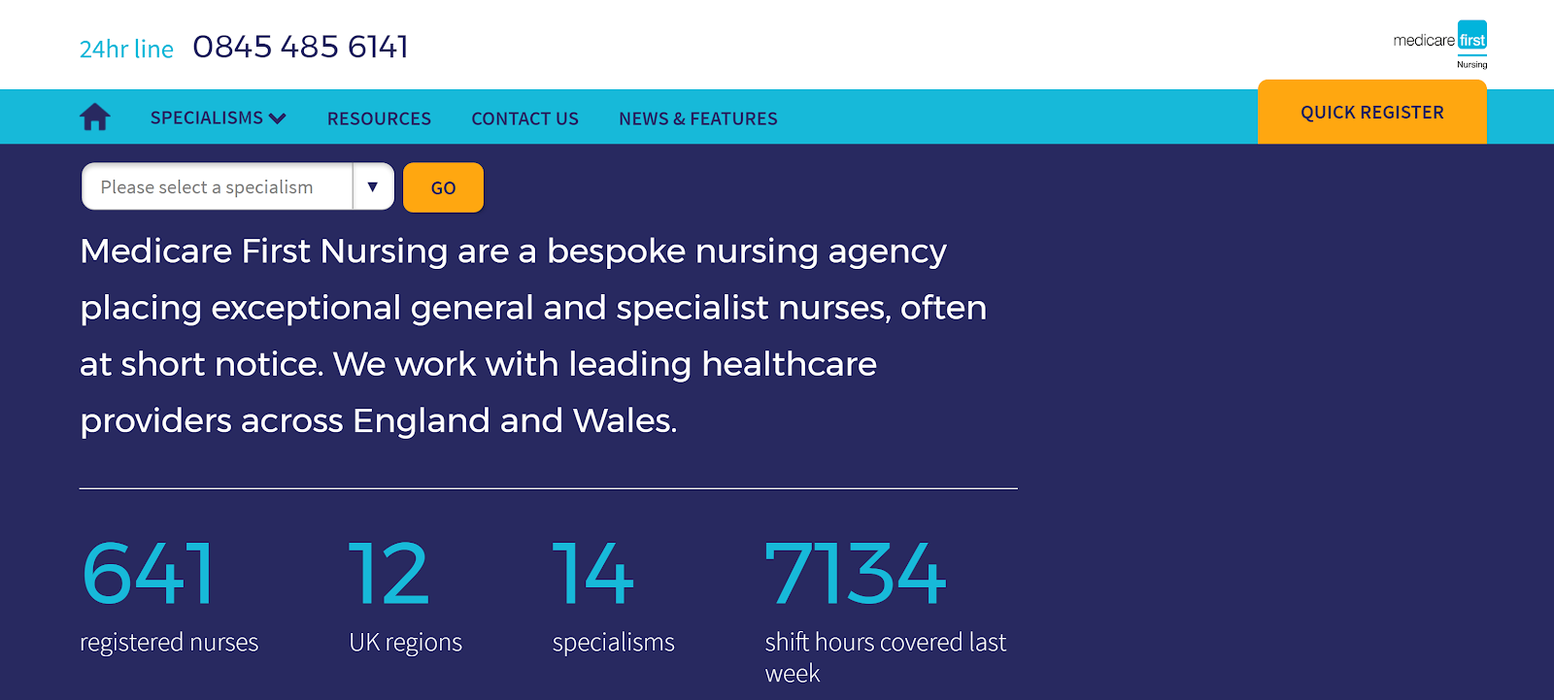Expand the Specialisms menu chevron

pos(278,118)
